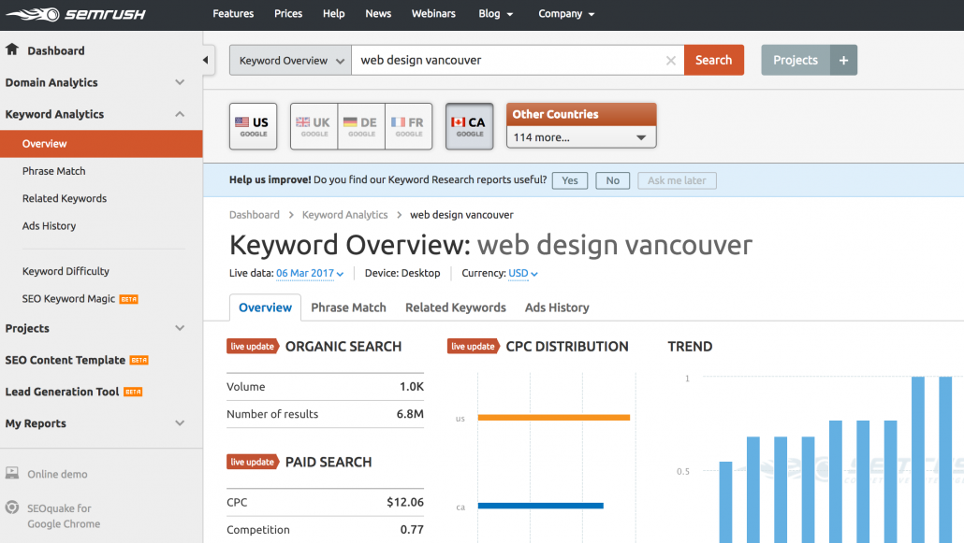Screen dimensions: 964x543
Task: Click the Organic Search live update badge
Action: [x=253, y=347]
